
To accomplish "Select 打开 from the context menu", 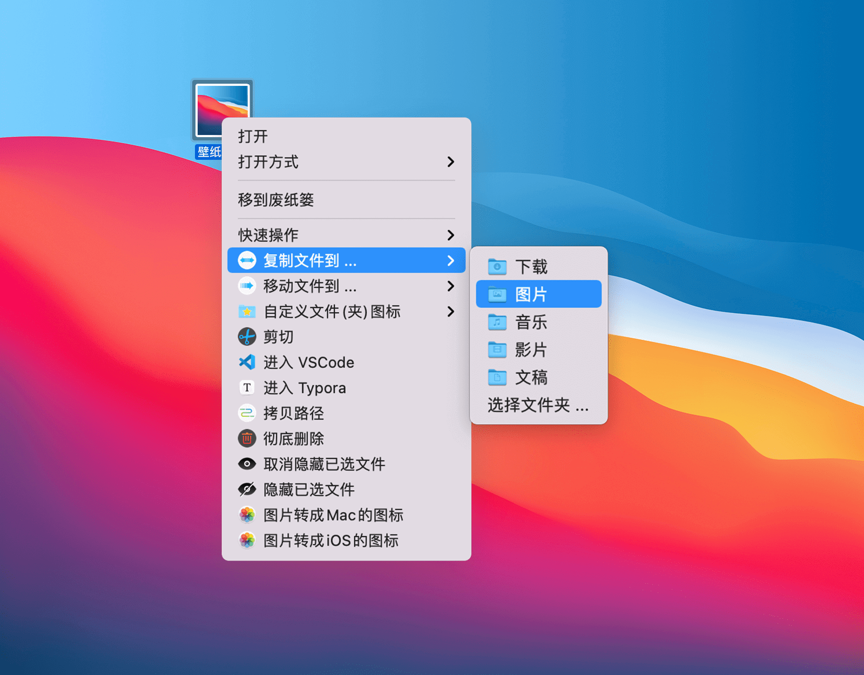I will click(253, 136).
